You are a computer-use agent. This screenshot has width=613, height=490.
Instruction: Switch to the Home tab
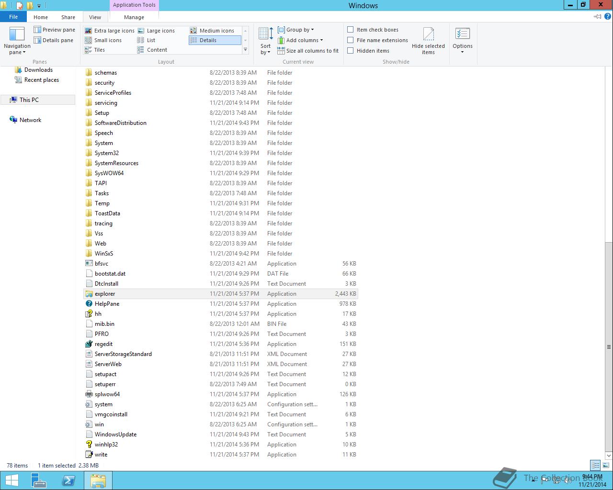41,17
